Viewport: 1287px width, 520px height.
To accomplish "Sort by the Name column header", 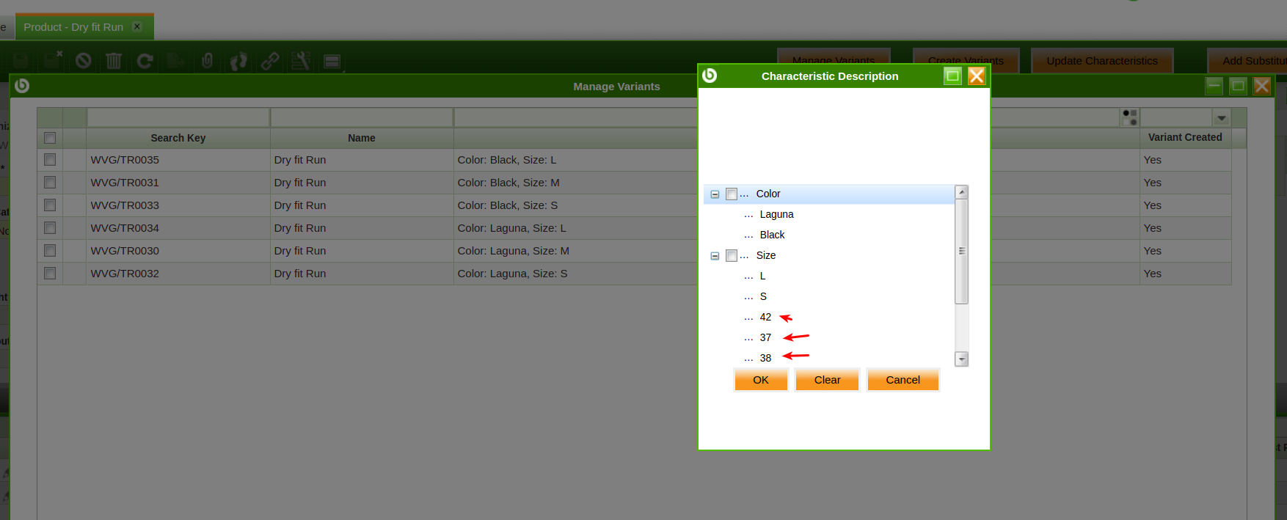I will (x=362, y=138).
